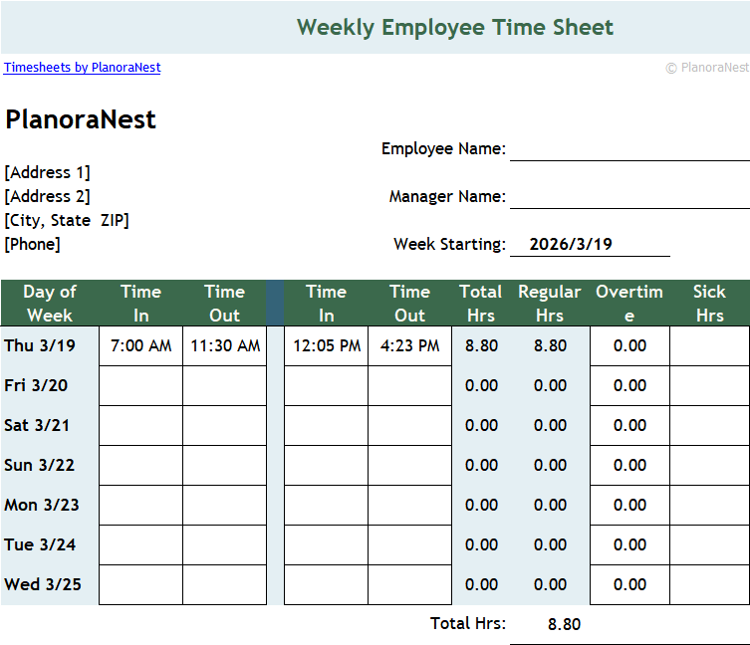Select the Wed 3/25 day cell
Viewport: 750px width, 645px height.
(50, 584)
